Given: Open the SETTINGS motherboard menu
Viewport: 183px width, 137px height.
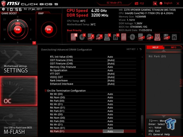Looking at the screenshot, I should point(19,60).
